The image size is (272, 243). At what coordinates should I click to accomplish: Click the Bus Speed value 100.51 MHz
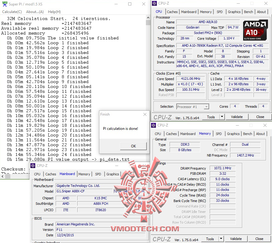coord(191,89)
